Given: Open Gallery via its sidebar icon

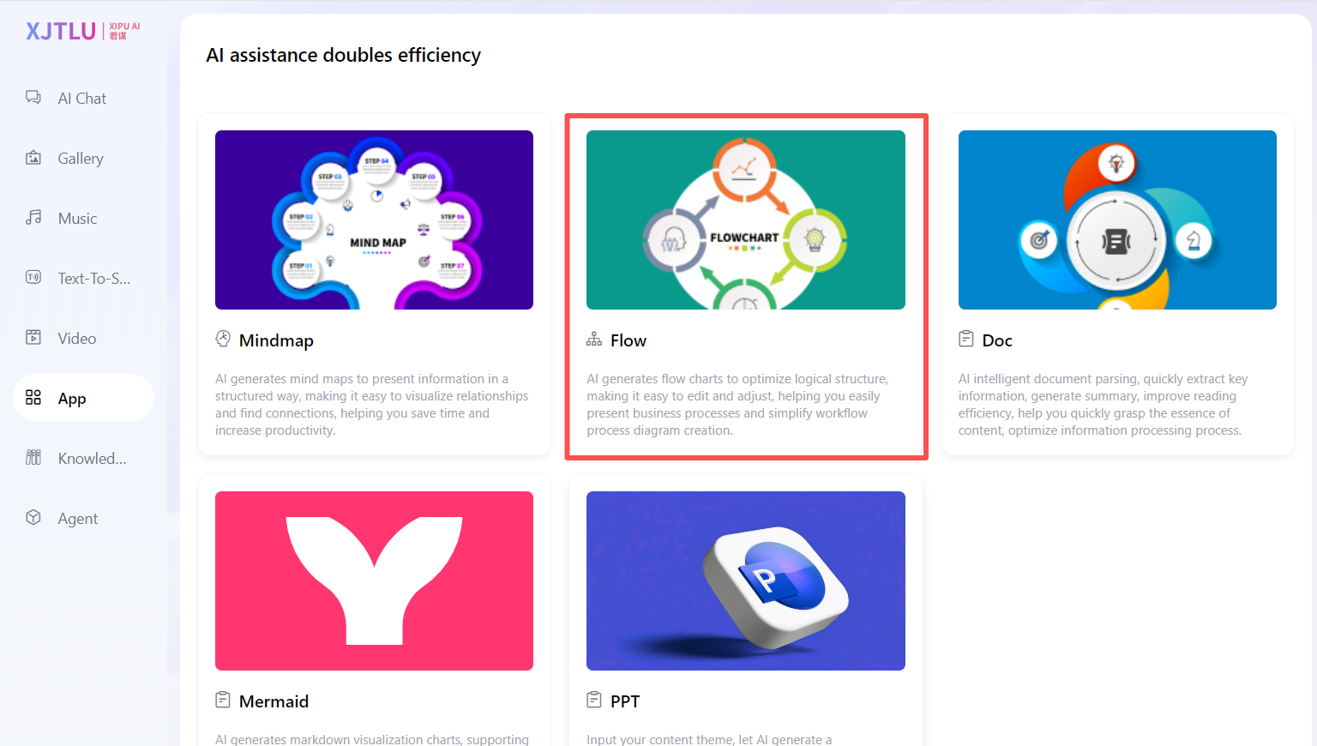Looking at the screenshot, I should point(33,158).
